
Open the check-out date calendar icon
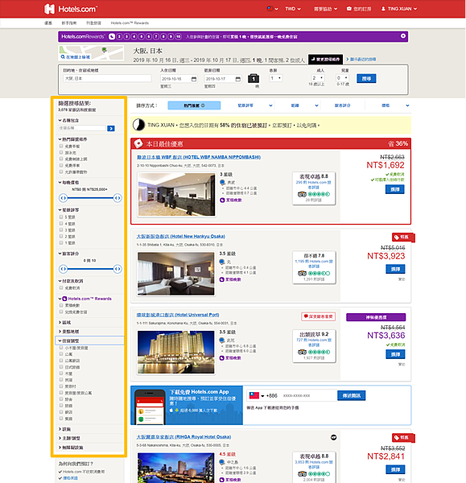tap(237, 79)
